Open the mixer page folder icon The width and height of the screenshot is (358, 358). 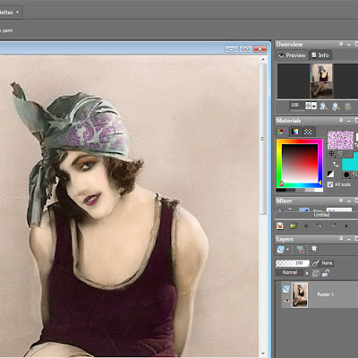pos(294,226)
